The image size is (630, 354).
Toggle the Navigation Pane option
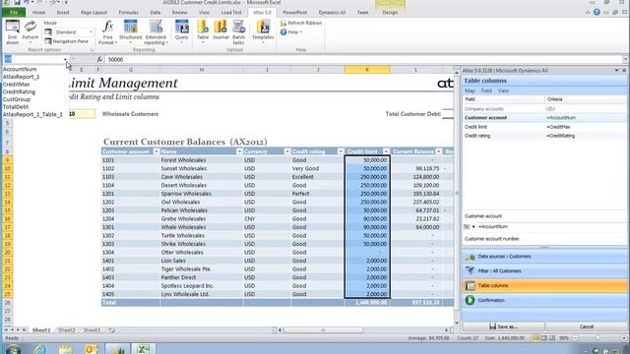(66, 41)
